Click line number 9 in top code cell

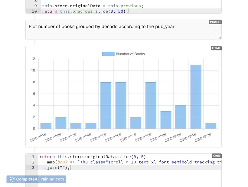[36, 6]
